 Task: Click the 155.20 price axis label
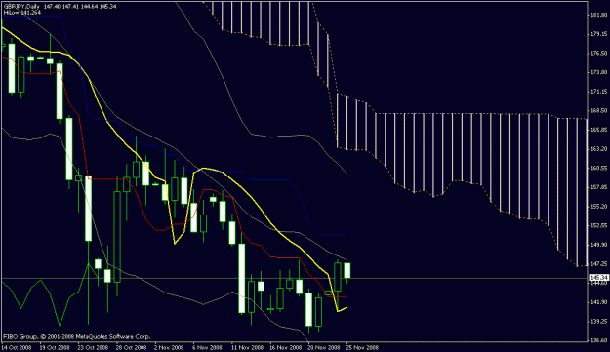coord(599,207)
